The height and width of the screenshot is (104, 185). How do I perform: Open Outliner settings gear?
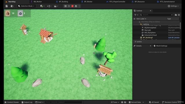(x=179, y=15)
